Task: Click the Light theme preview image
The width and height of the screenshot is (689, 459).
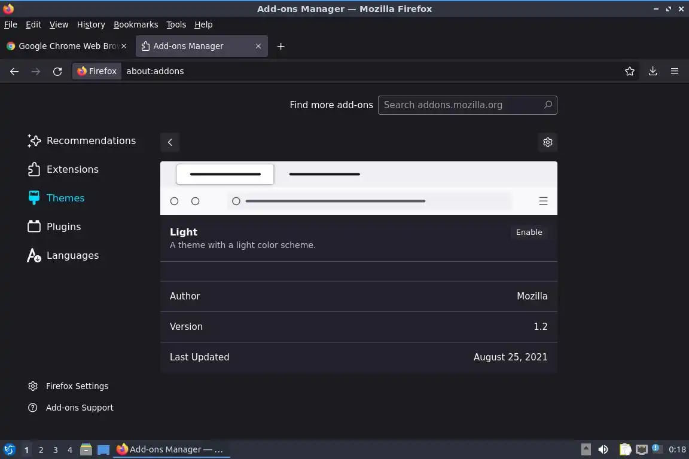Action: click(x=359, y=188)
